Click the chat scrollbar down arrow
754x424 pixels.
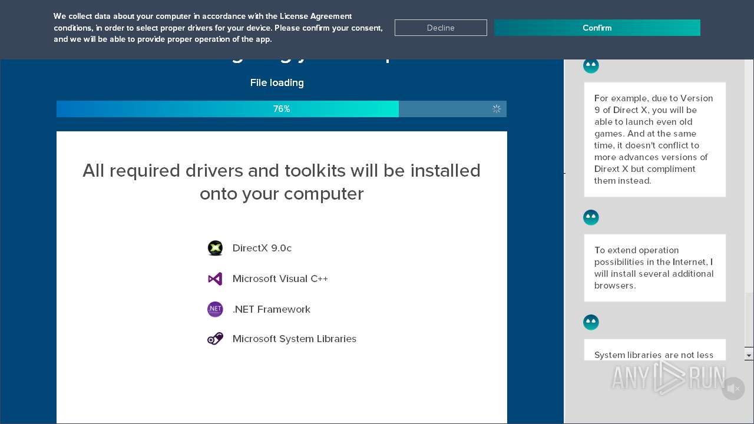click(749, 356)
